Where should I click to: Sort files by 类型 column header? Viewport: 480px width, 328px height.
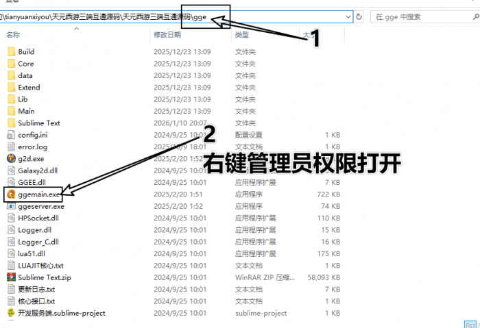coord(242,35)
